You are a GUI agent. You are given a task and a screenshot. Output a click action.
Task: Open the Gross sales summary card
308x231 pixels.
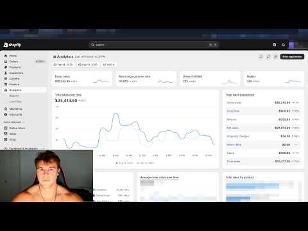pos(82,79)
